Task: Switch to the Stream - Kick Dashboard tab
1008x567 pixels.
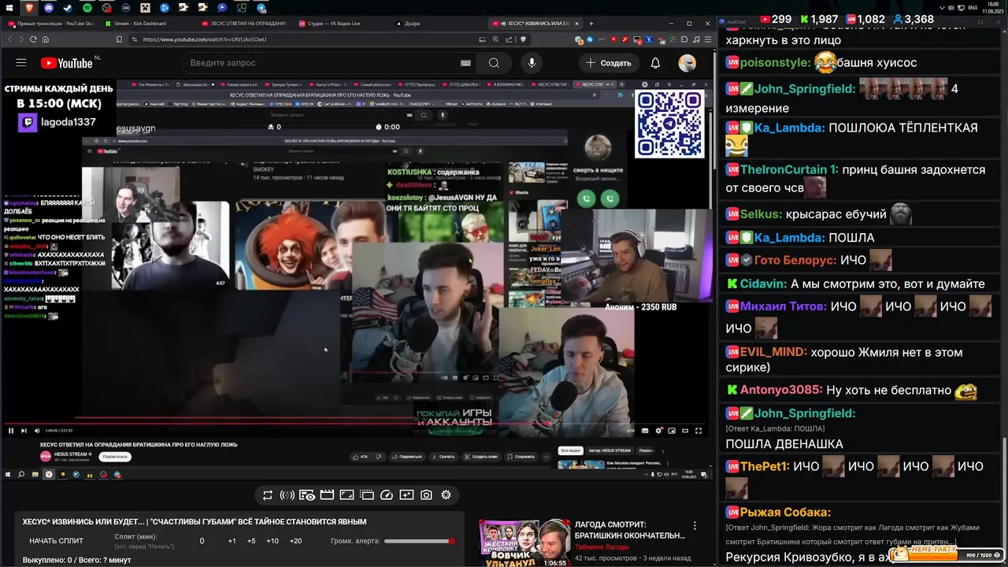Action: [x=148, y=24]
